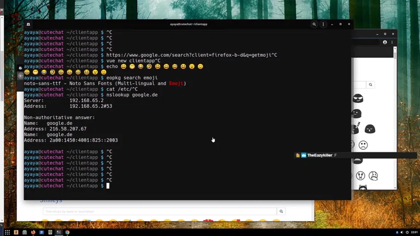Open Chrome profile avatar in background browser
The width and height of the screenshot is (420, 236).
point(385,42)
